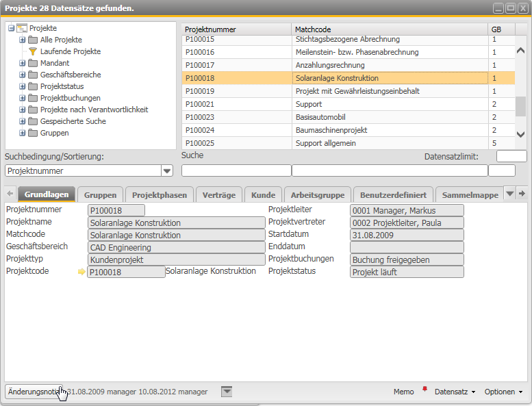Screen dimensions: 532x406
Task: Open the Optionen dropdown menu
Action: pos(503,392)
